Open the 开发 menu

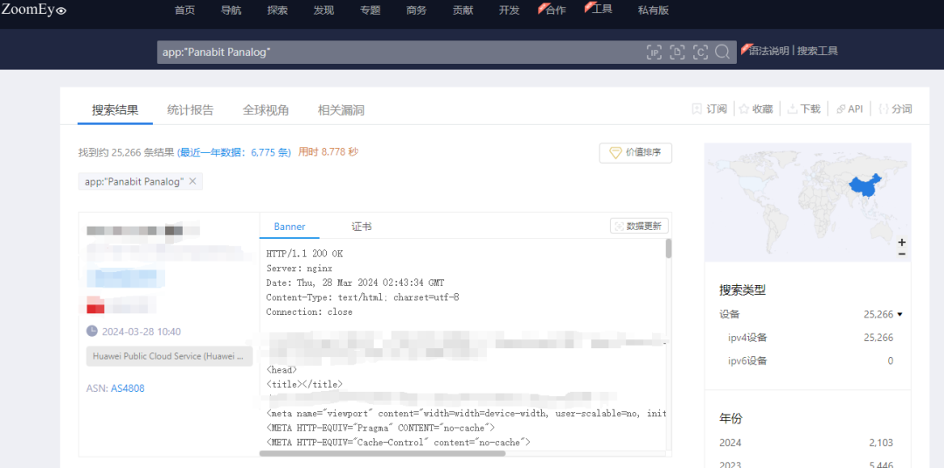[510, 10]
